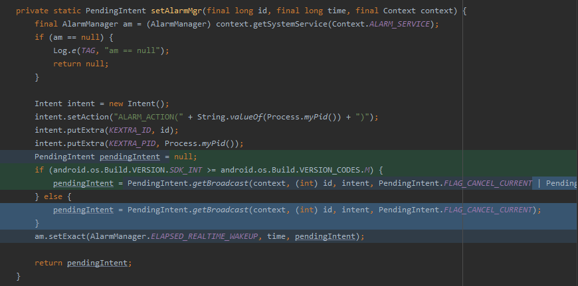Click 'final long time' parameter
This screenshot has width=578, height=286.
pos(312,11)
